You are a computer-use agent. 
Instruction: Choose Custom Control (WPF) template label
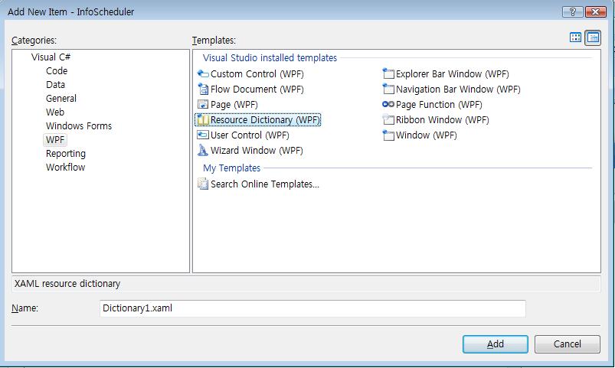tap(257, 74)
